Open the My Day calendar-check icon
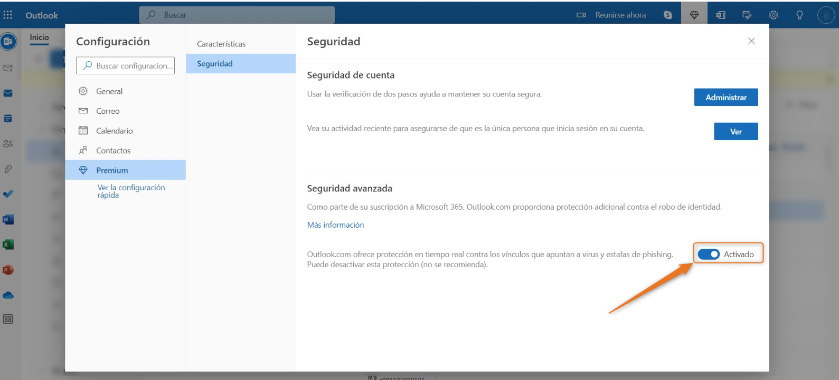Image resolution: width=839 pixels, height=380 pixels. (x=747, y=15)
